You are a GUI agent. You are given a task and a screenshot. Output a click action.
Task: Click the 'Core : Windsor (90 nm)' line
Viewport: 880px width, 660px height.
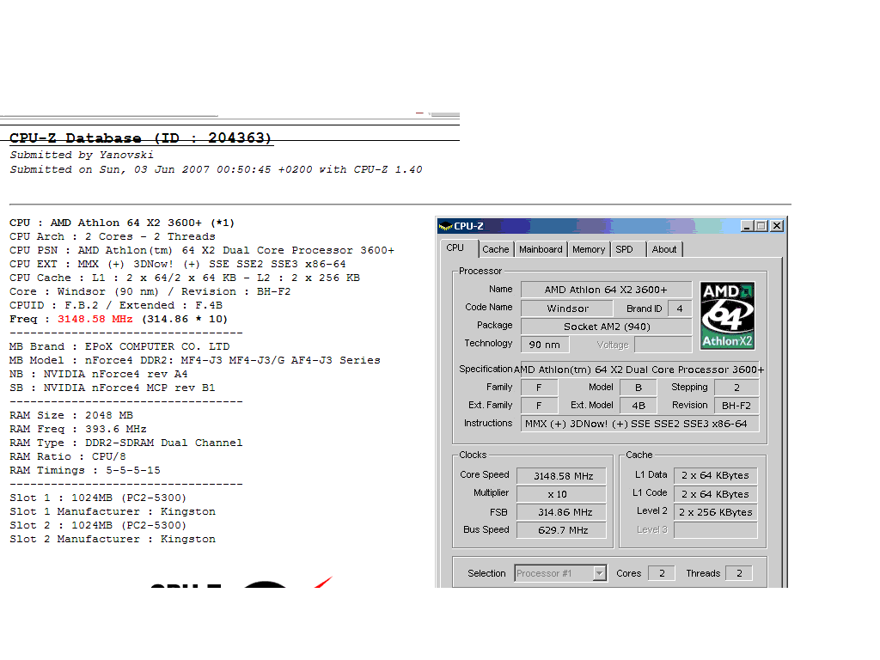[150, 291]
